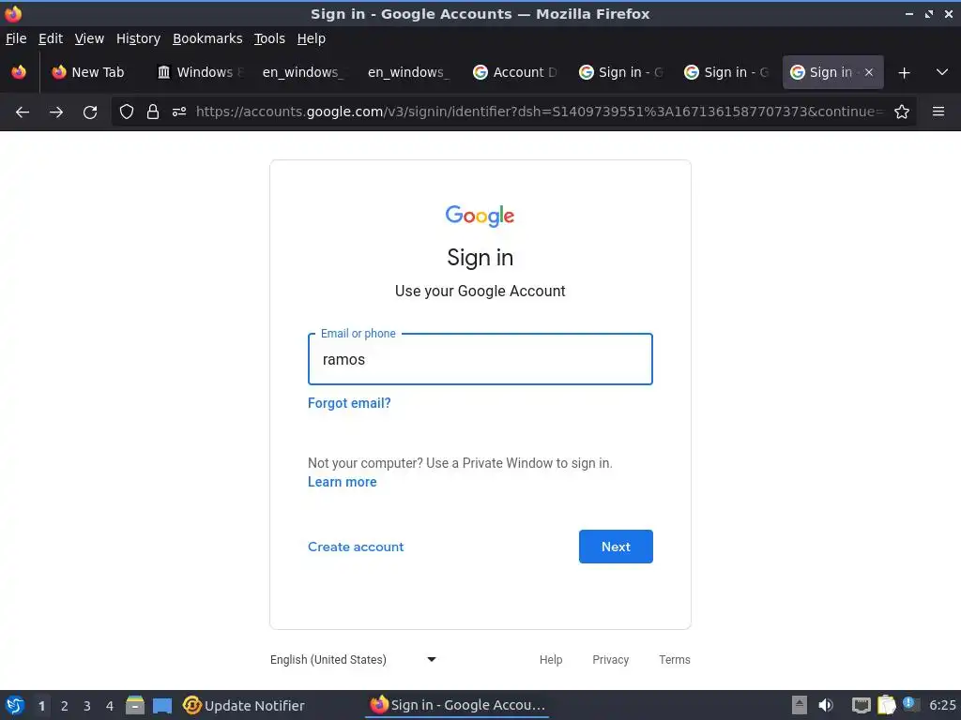Open language selector English (United States)
Image resolution: width=961 pixels, height=720 pixels.
tap(353, 659)
